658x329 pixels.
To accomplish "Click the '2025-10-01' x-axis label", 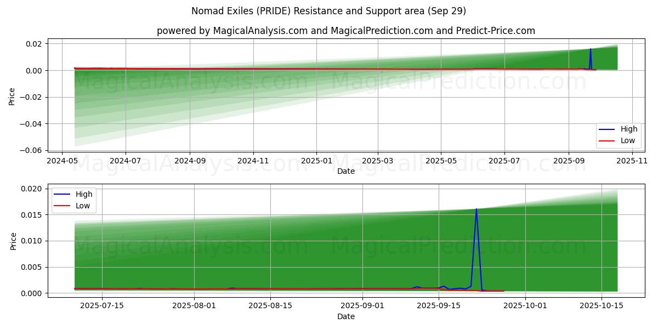I will pos(525,306).
